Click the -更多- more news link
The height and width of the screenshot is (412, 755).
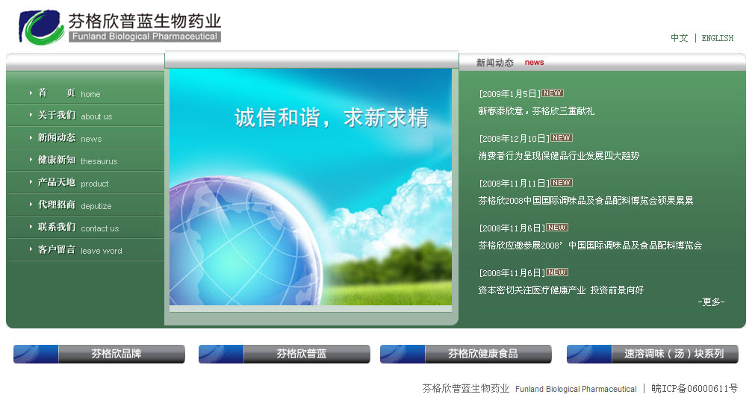[x=711, y=302]
